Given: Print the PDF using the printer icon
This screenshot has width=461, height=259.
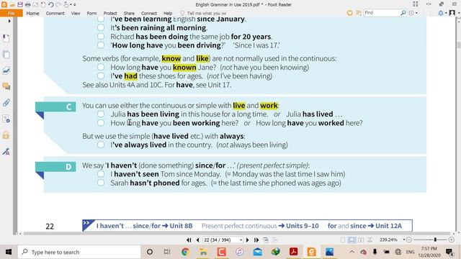Looking at the screenshot, I should pos(28,5).
